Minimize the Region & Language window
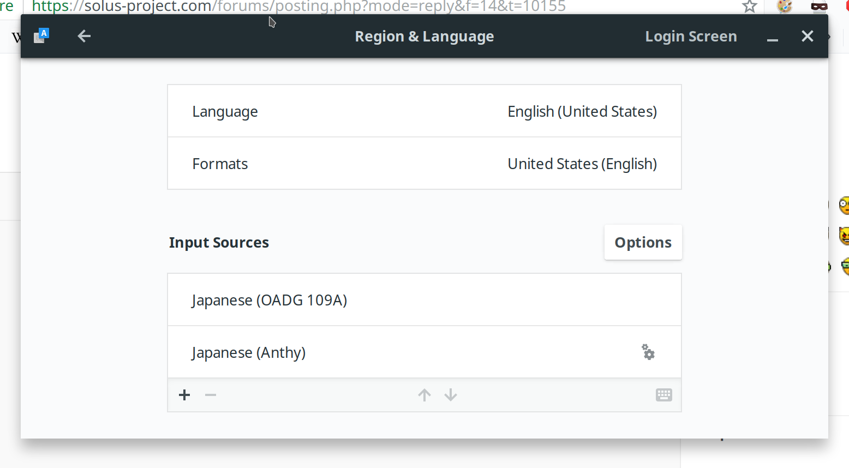The image size is (849, 468). (x=773, y=37)
